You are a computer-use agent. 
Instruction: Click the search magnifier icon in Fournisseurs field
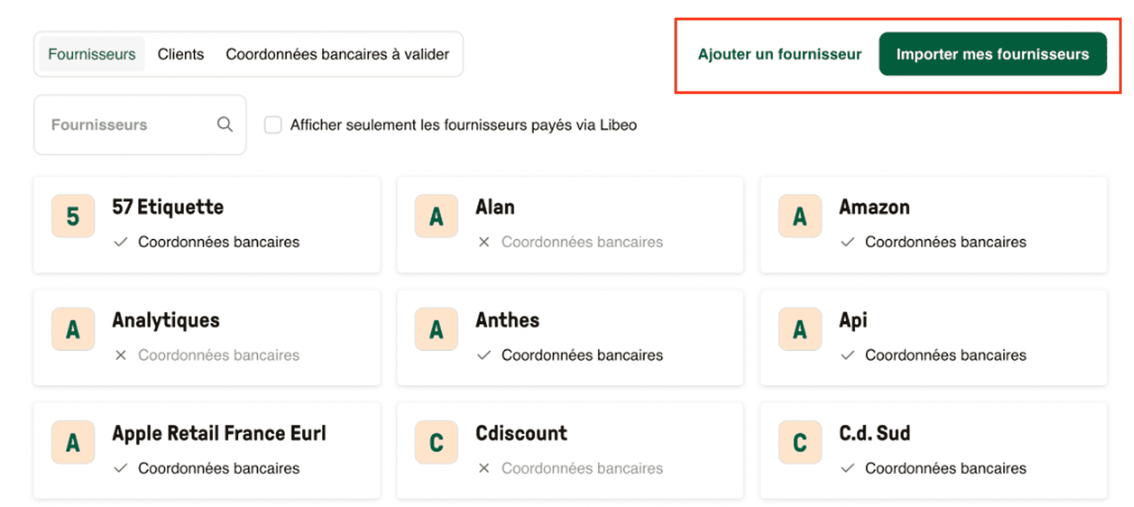click(224, 125)
